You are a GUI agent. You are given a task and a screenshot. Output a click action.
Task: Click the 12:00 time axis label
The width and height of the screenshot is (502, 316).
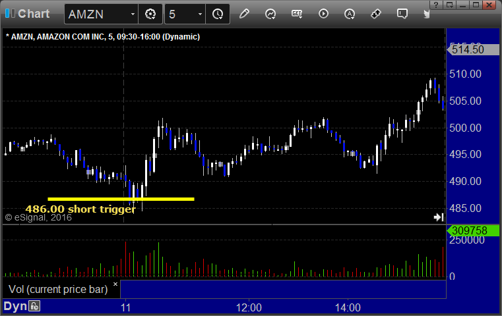[249, 307]
